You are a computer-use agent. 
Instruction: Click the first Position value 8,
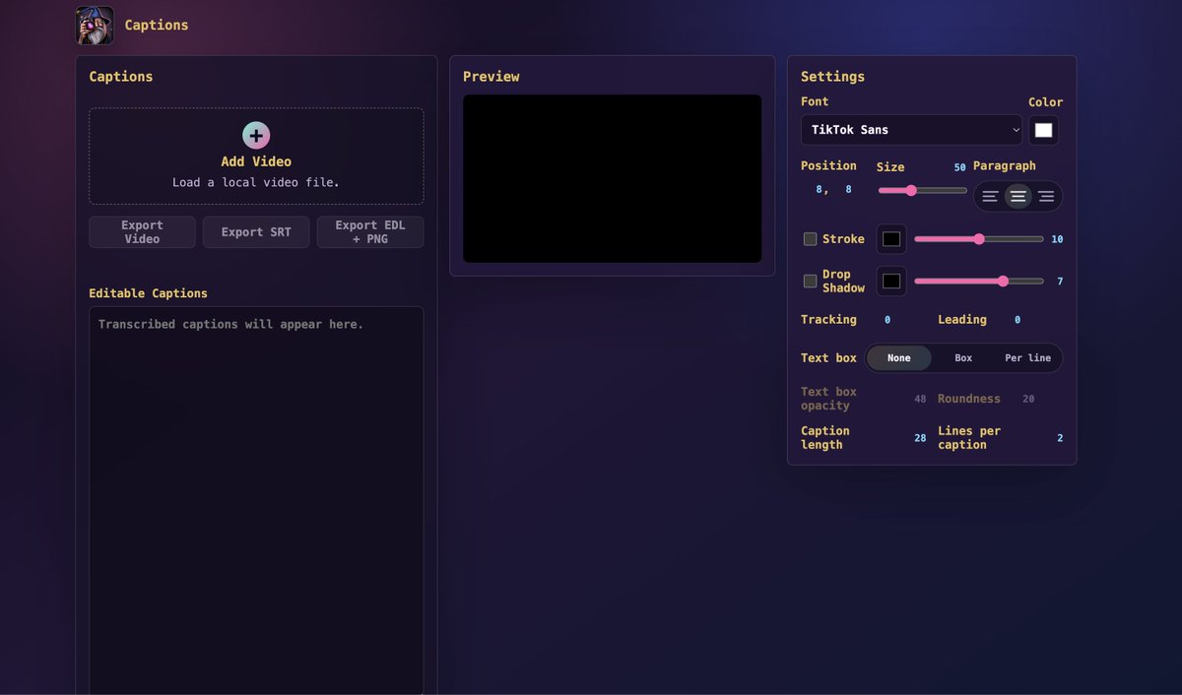click(821, 189)
